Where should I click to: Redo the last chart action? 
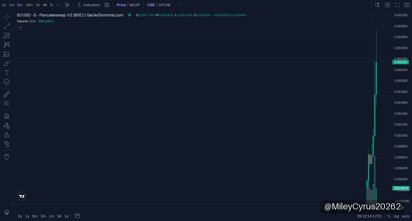coord(190,5)
